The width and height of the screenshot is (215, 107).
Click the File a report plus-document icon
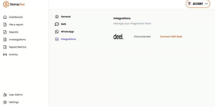(x=5, y=25)
